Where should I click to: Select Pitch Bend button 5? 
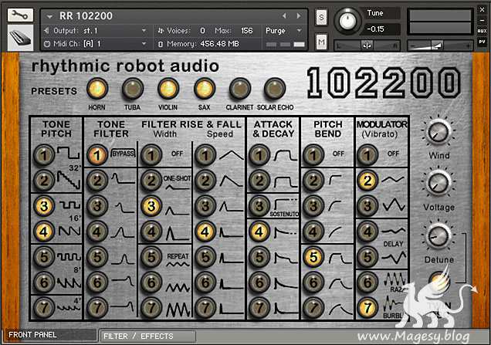(313, 257)
